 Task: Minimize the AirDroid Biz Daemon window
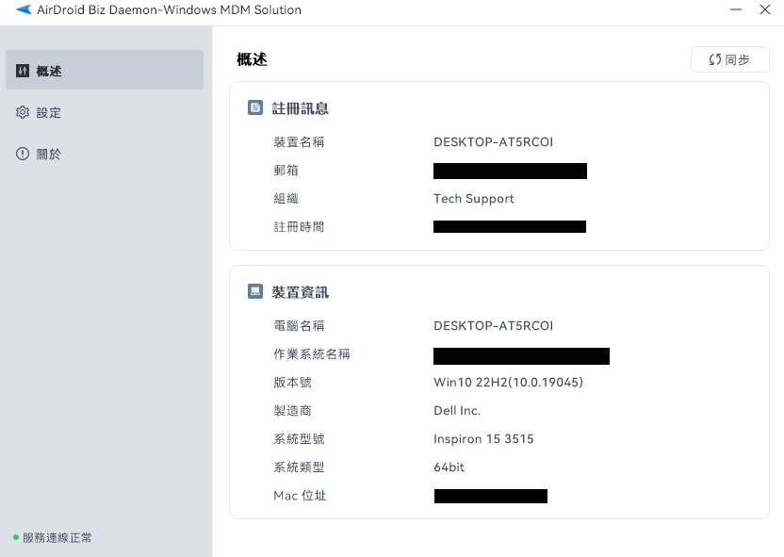pos(736,9)
